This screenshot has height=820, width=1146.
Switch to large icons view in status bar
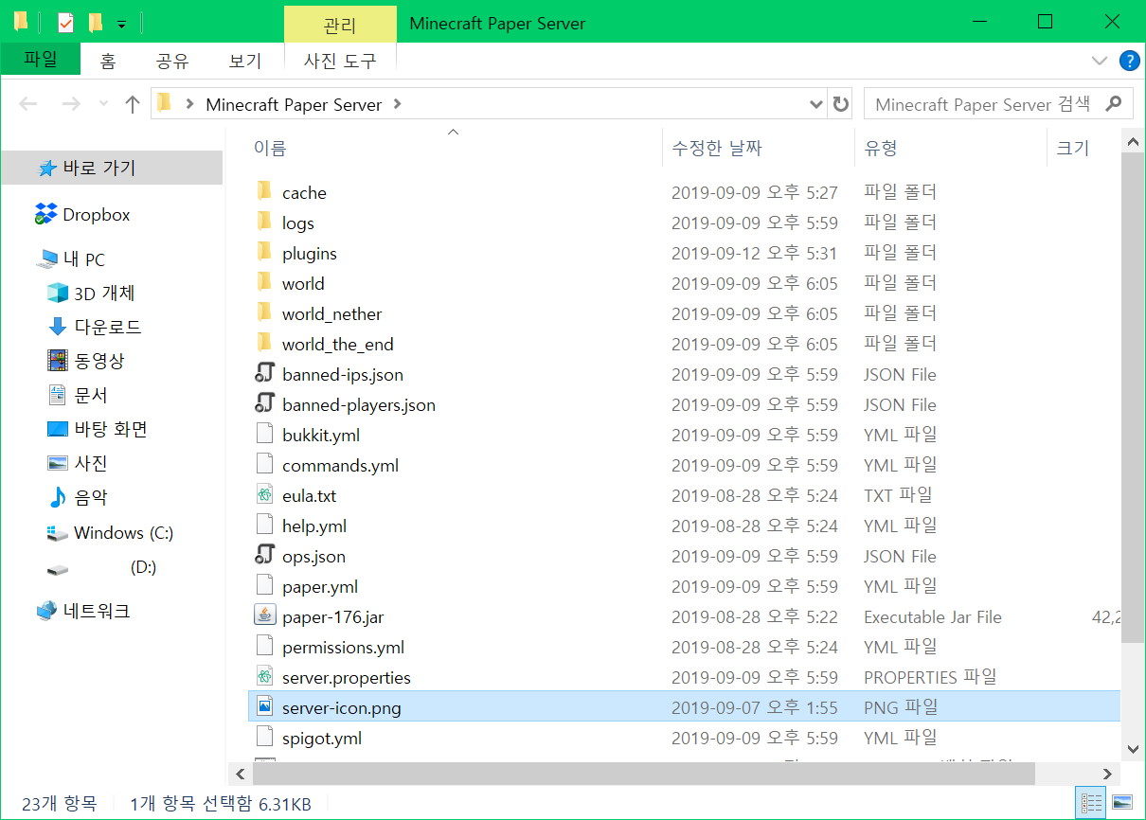coord(1121,802)
